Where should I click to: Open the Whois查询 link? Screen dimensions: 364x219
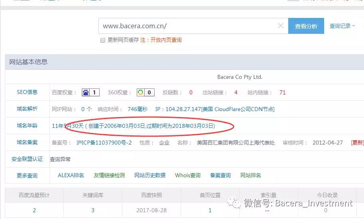[187, 176]
